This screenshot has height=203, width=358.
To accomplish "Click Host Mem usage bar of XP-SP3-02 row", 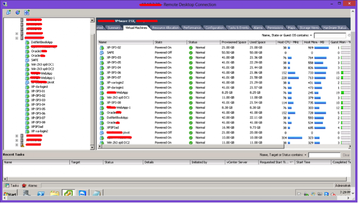I will pyautogui.click(x=322, y=48).
